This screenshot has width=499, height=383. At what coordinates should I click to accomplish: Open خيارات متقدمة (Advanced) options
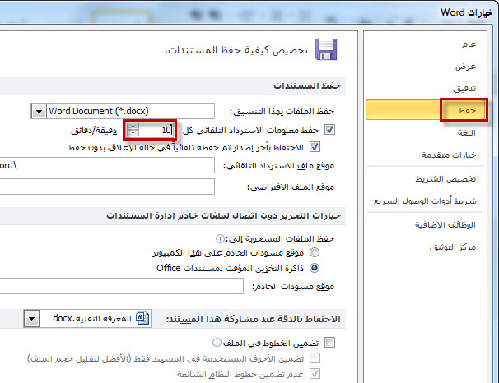point(449,155)
